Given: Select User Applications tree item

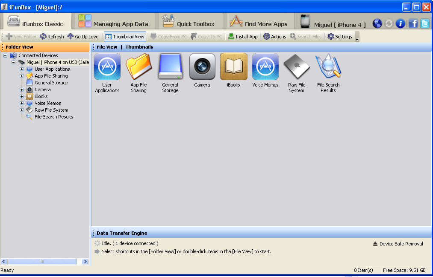Looking at the screenshot, I should 52,69.
